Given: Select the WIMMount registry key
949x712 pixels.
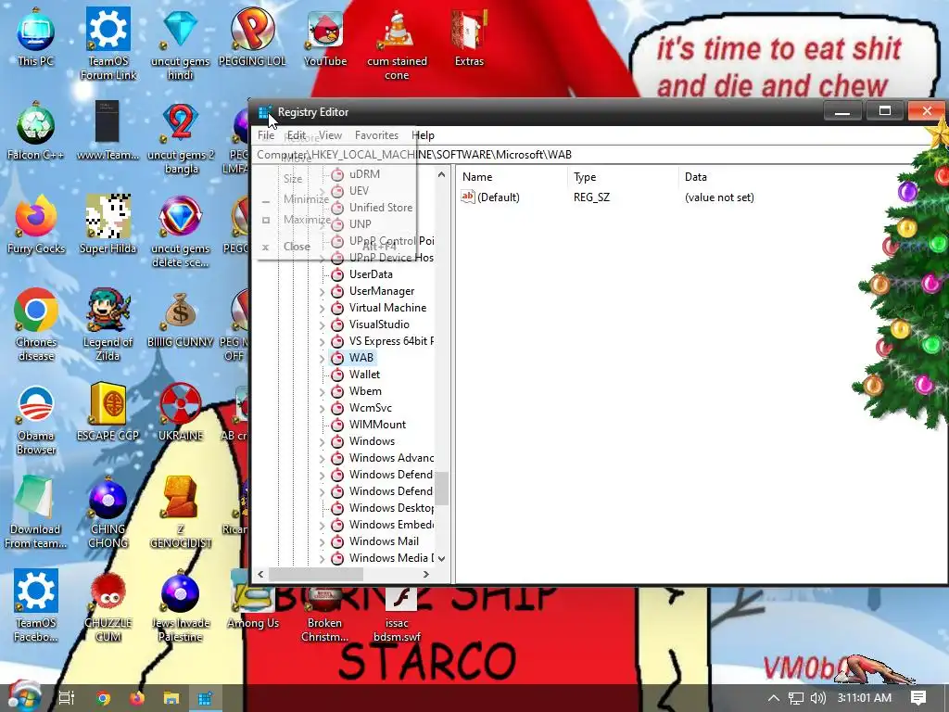Looking at the screenshot, I should (377, 425).
